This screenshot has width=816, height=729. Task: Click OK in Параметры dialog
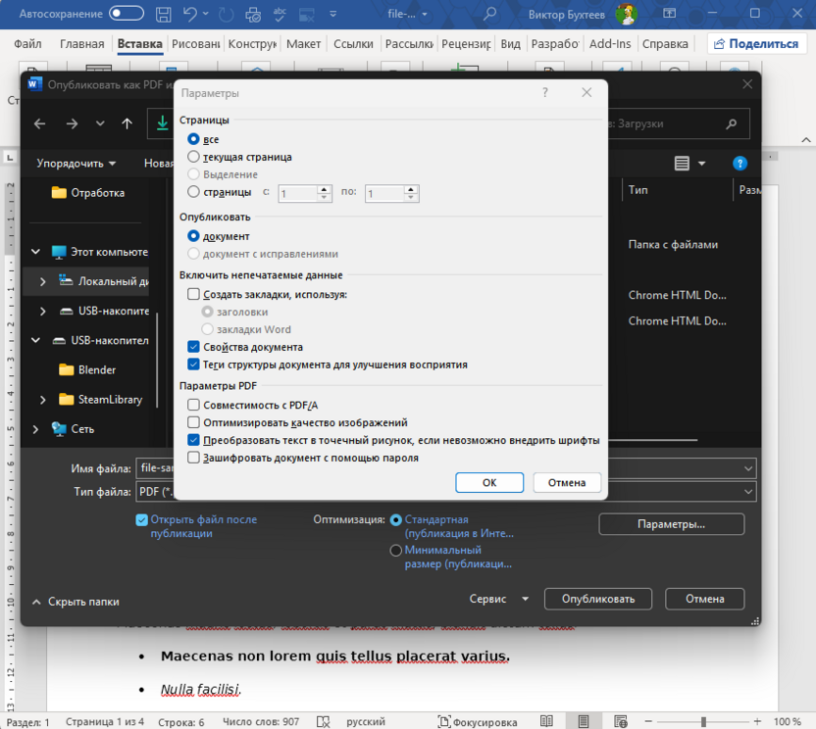click(489, 482)
